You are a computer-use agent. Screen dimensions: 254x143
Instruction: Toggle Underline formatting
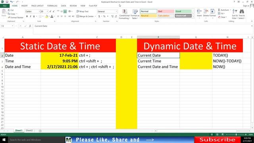34,16
